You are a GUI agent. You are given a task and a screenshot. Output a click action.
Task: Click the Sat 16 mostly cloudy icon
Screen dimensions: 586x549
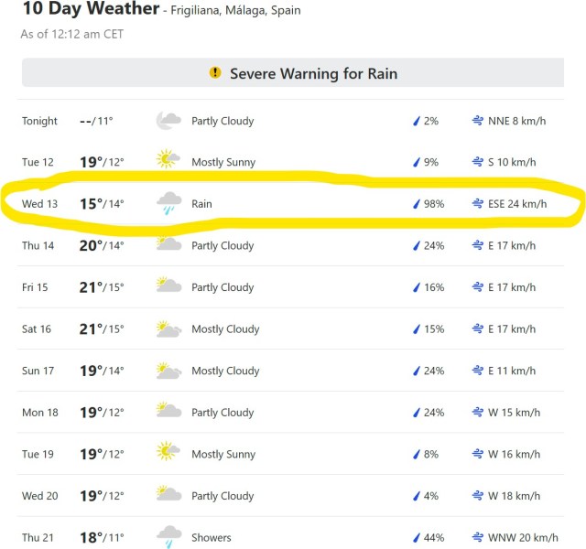[x=168, y=328]
